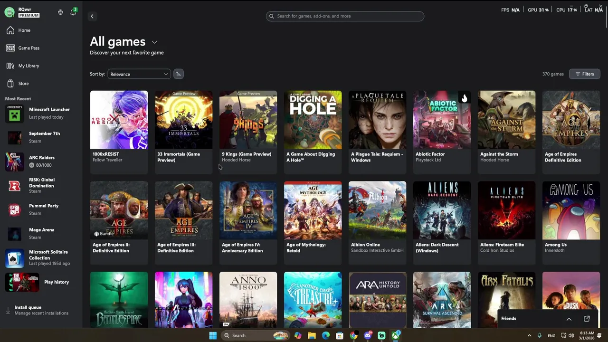Expand the All games heading chevron
This screenshot has width=608, height=342.
[154, 42]
